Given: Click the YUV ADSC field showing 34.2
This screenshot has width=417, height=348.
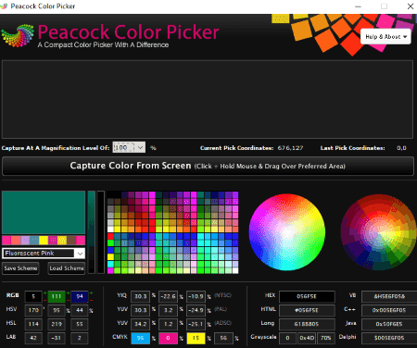Looking at the screenshot, I should point(140,324).
